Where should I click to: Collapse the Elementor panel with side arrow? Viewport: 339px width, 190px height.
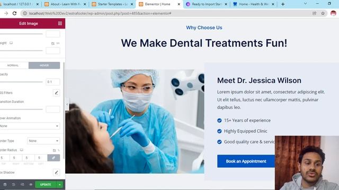[67, 104]
